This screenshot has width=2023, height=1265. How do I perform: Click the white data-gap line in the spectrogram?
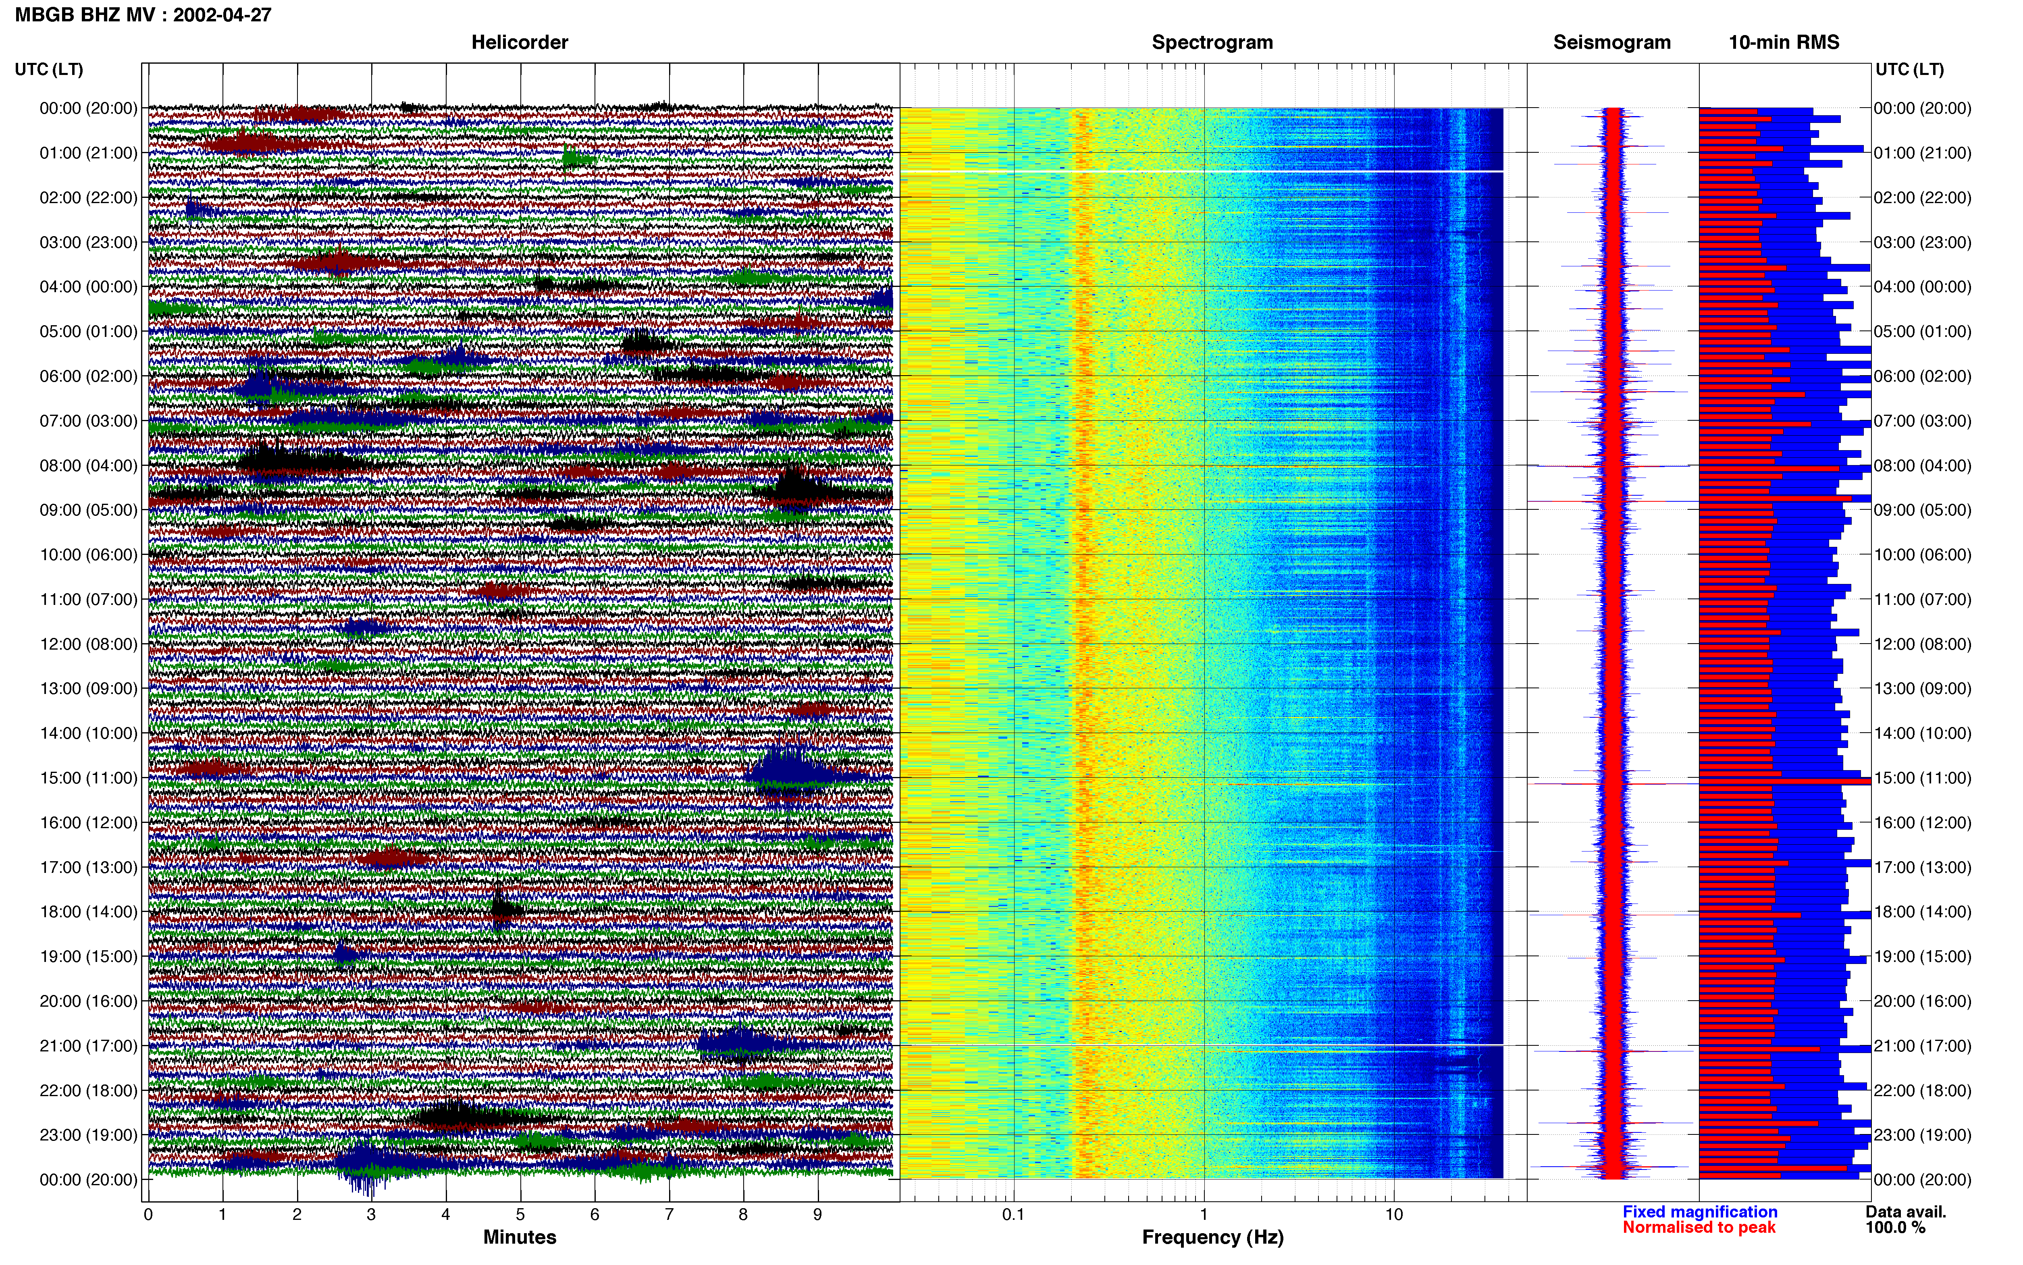1202,172
